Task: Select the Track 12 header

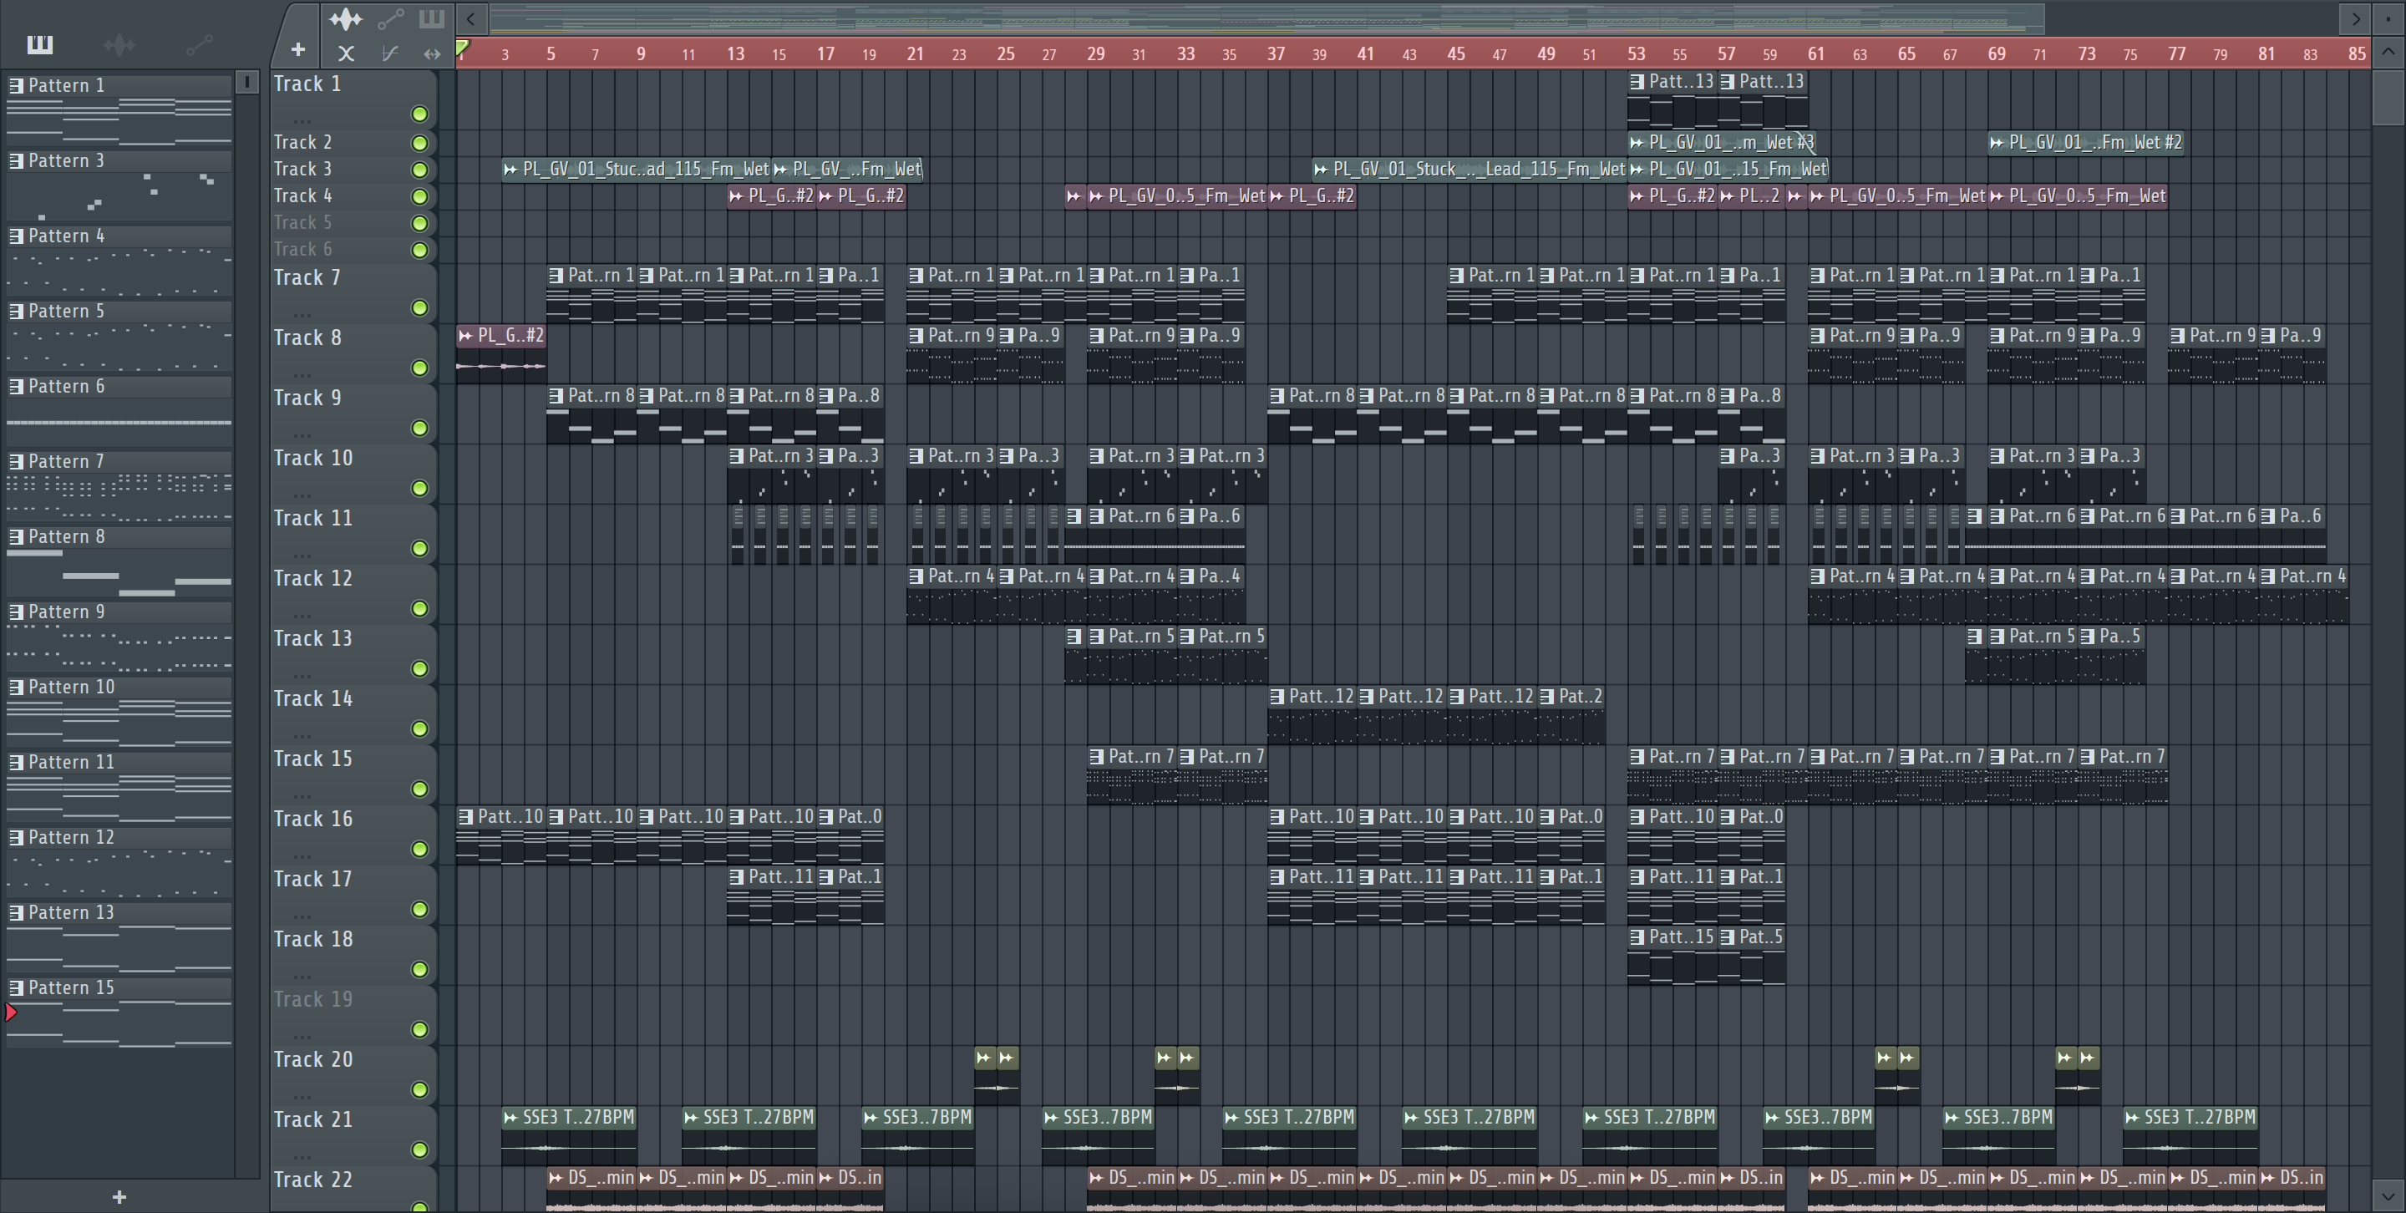Action: 353,594
